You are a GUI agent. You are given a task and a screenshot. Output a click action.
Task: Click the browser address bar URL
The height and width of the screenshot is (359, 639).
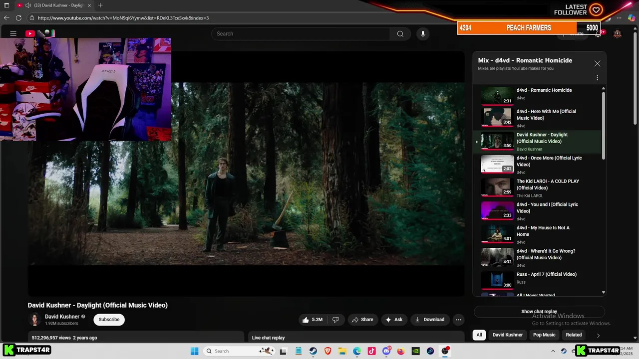tap(123, 18)
